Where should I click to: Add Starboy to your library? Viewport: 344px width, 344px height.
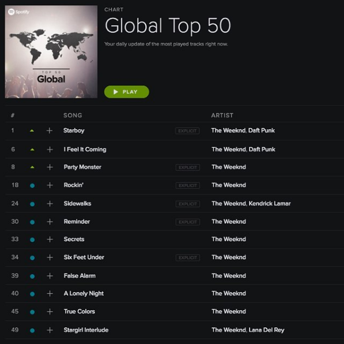pyautogui.click(x=50, y=131)
